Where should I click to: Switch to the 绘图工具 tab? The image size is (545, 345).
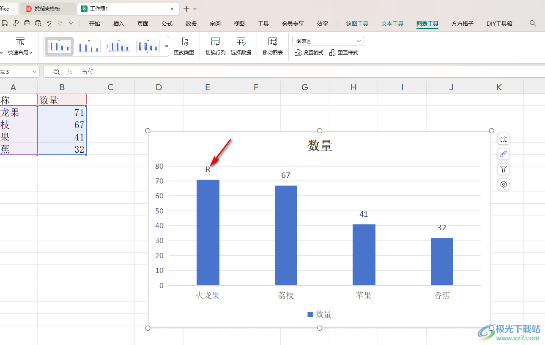click(357, 24)
